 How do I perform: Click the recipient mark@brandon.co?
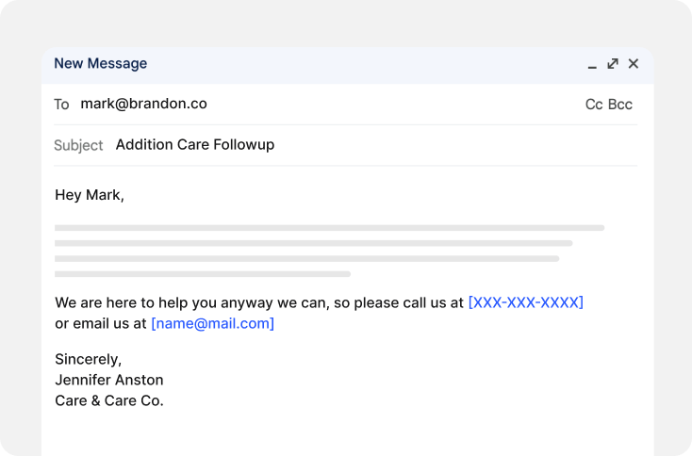tap(144, 104)
